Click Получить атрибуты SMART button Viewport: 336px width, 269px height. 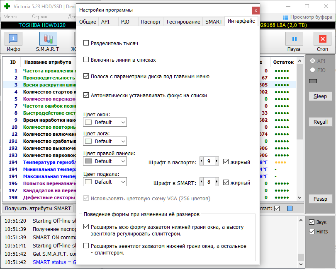pyautogui.click(x=38, y=208)
